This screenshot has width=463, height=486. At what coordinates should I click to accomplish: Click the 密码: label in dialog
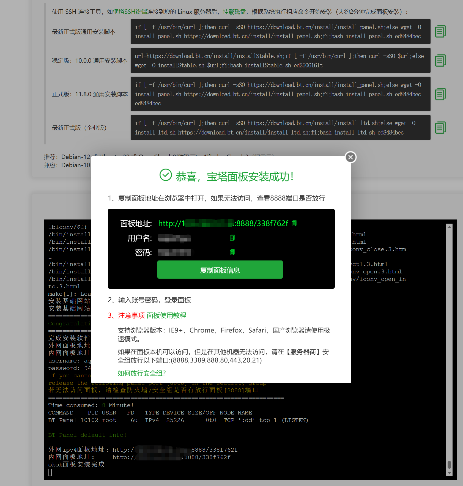click(x=143, y=252)
